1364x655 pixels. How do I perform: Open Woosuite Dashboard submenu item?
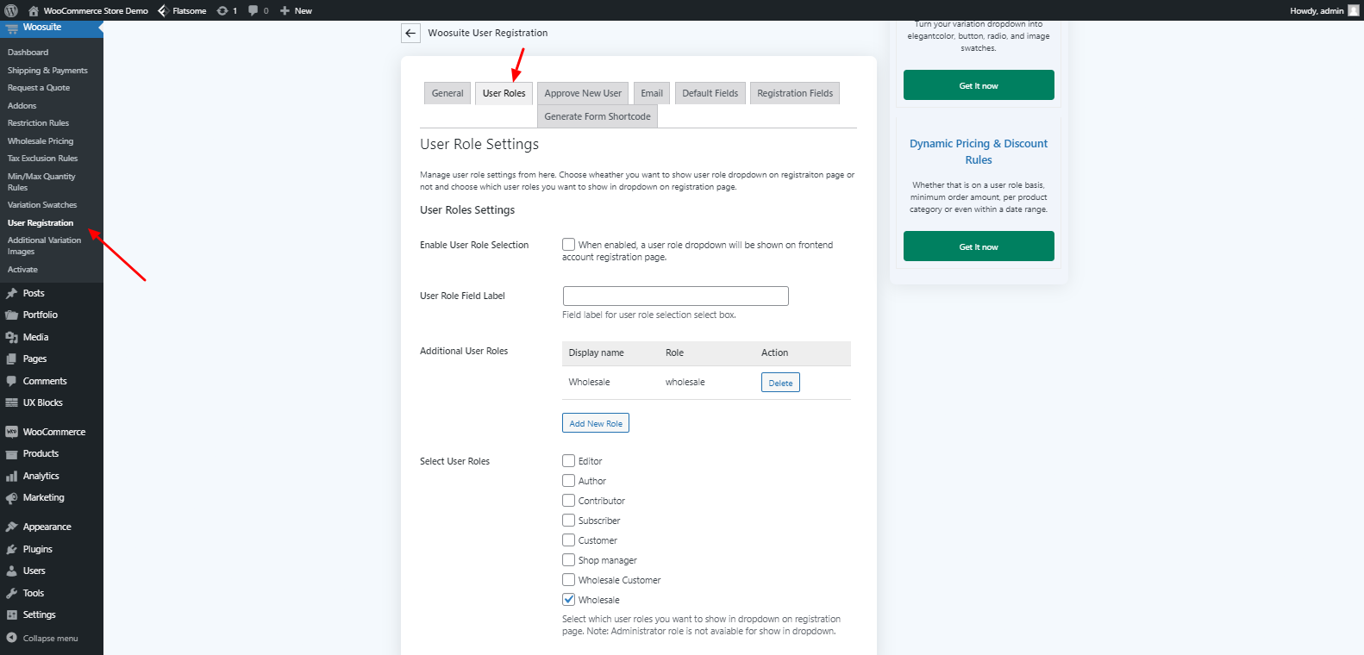pyautogui.click(x=28, y=53)
